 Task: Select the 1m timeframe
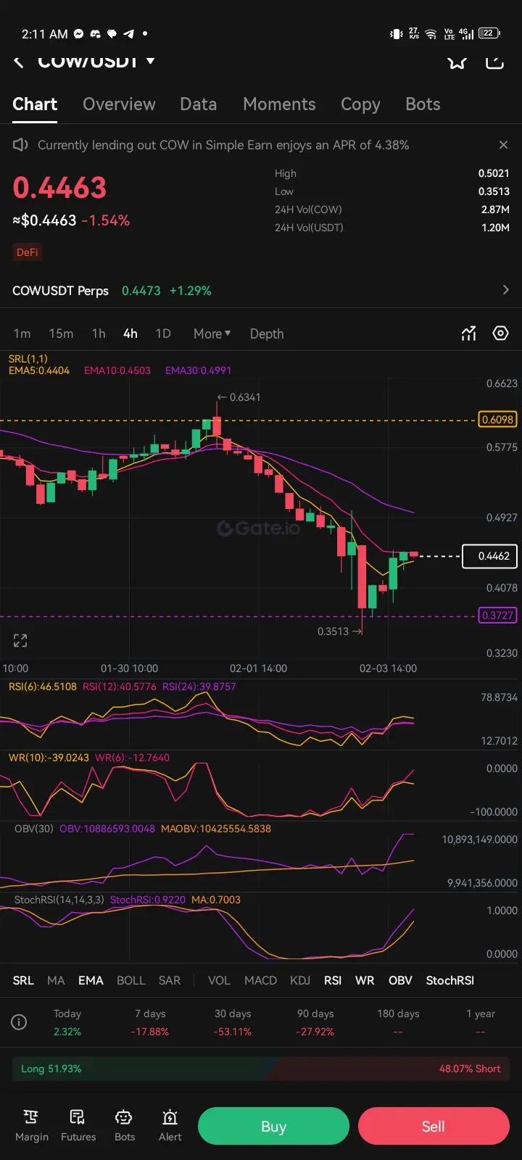[22, 333]
